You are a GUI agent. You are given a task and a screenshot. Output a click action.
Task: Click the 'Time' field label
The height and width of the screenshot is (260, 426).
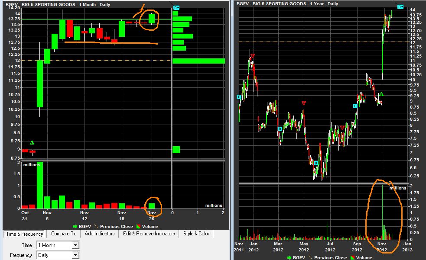point(27,245)
